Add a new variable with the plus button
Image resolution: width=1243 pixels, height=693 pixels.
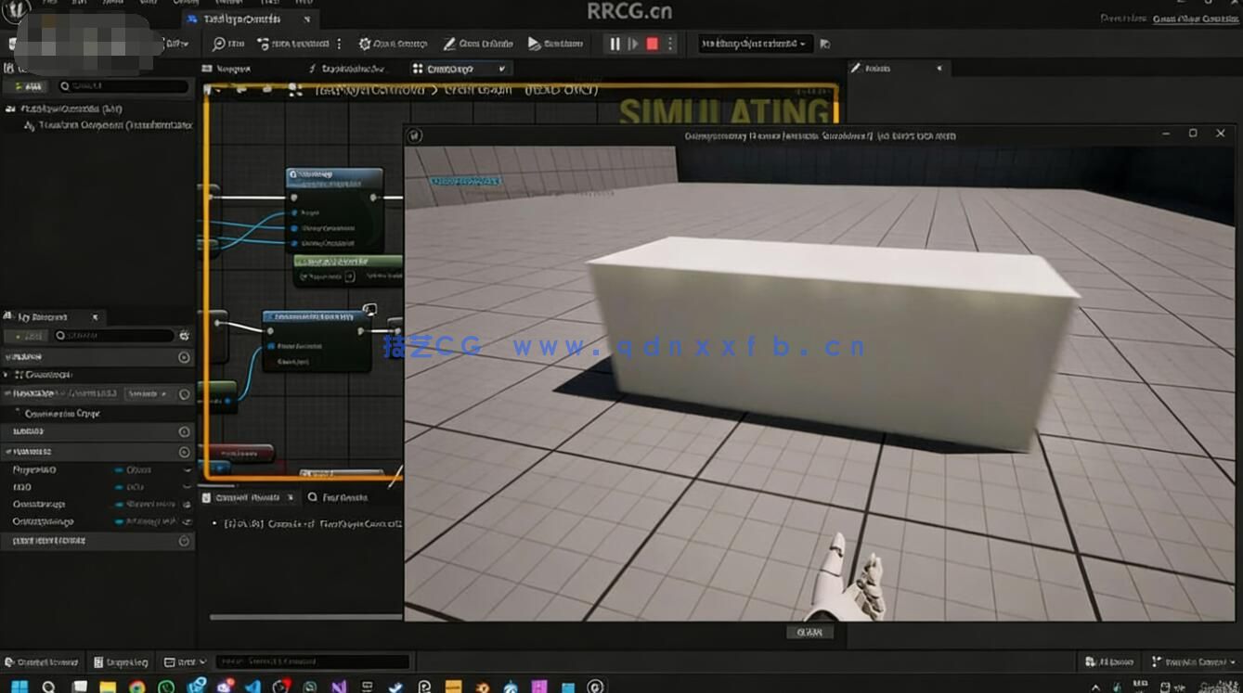25,336
